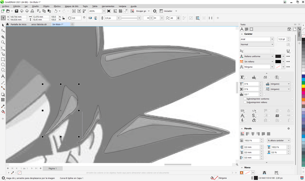
Task: Select the Pick tool in the toolbox
Action: (x=3, y=25)
